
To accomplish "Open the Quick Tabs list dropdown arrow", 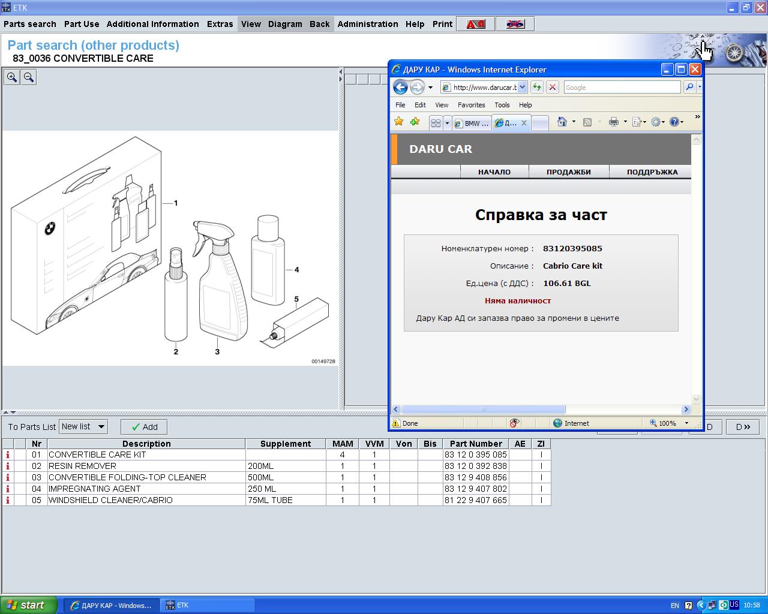I will point(447,122).
